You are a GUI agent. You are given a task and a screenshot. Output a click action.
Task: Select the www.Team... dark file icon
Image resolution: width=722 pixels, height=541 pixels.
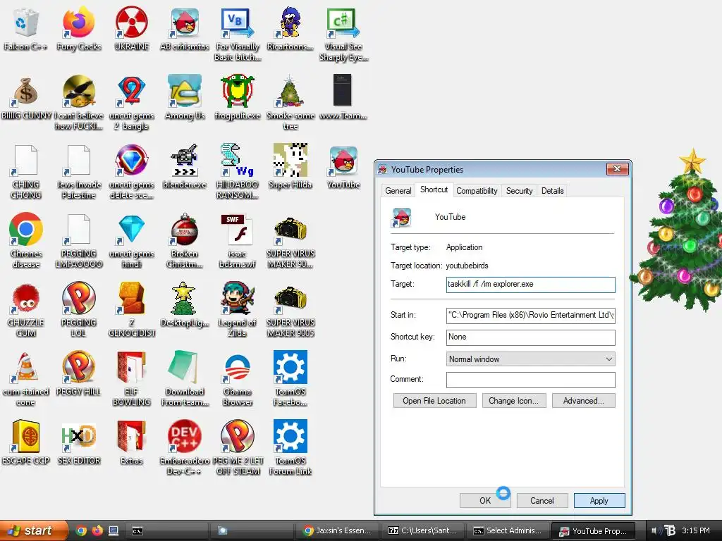[x=342, y=90]
